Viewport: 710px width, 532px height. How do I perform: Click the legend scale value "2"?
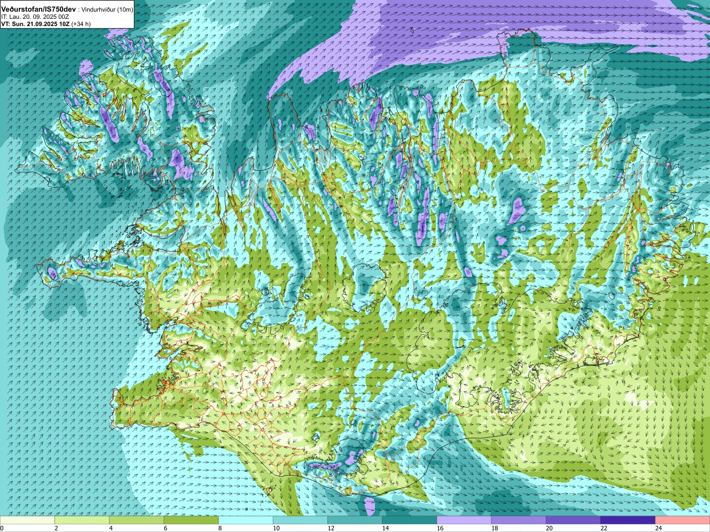57,528
